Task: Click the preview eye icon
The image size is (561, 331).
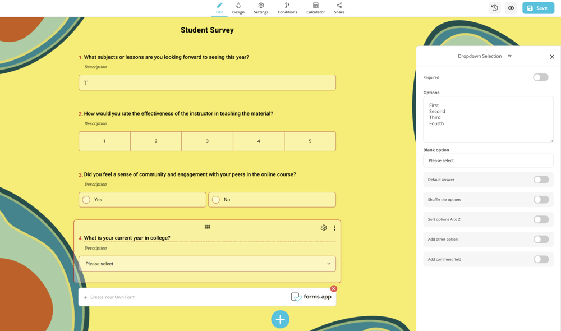Action: 511,8
